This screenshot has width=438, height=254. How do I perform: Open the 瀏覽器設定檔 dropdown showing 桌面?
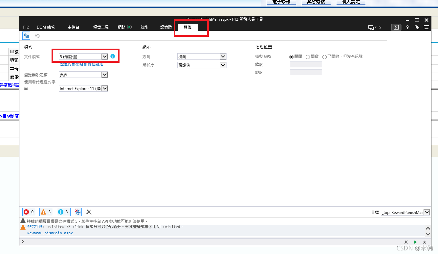click(83, 75)
